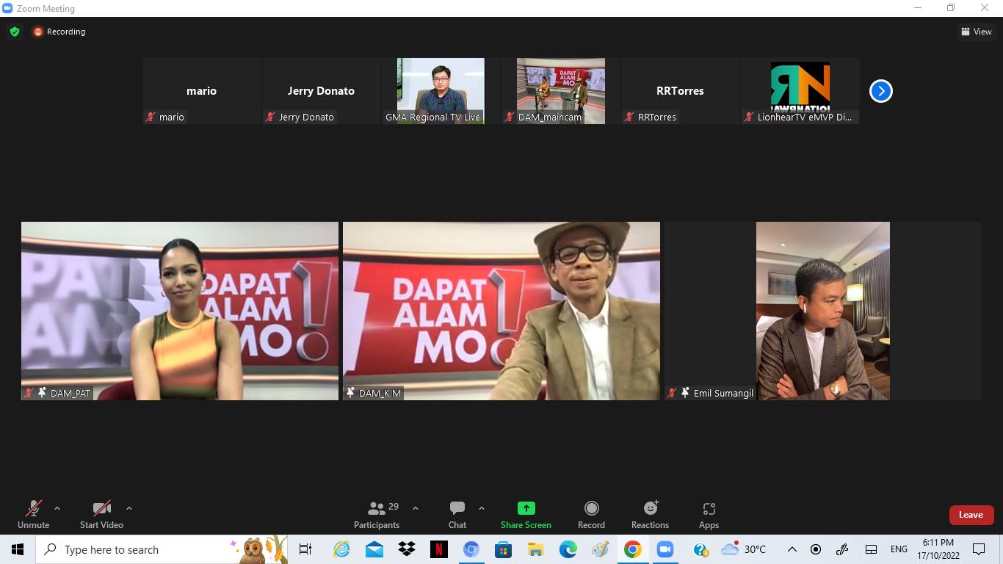The image size is (1003, 564).
Task: Expand chat options arrow beside Chat
Action: [x=482, y=508]
